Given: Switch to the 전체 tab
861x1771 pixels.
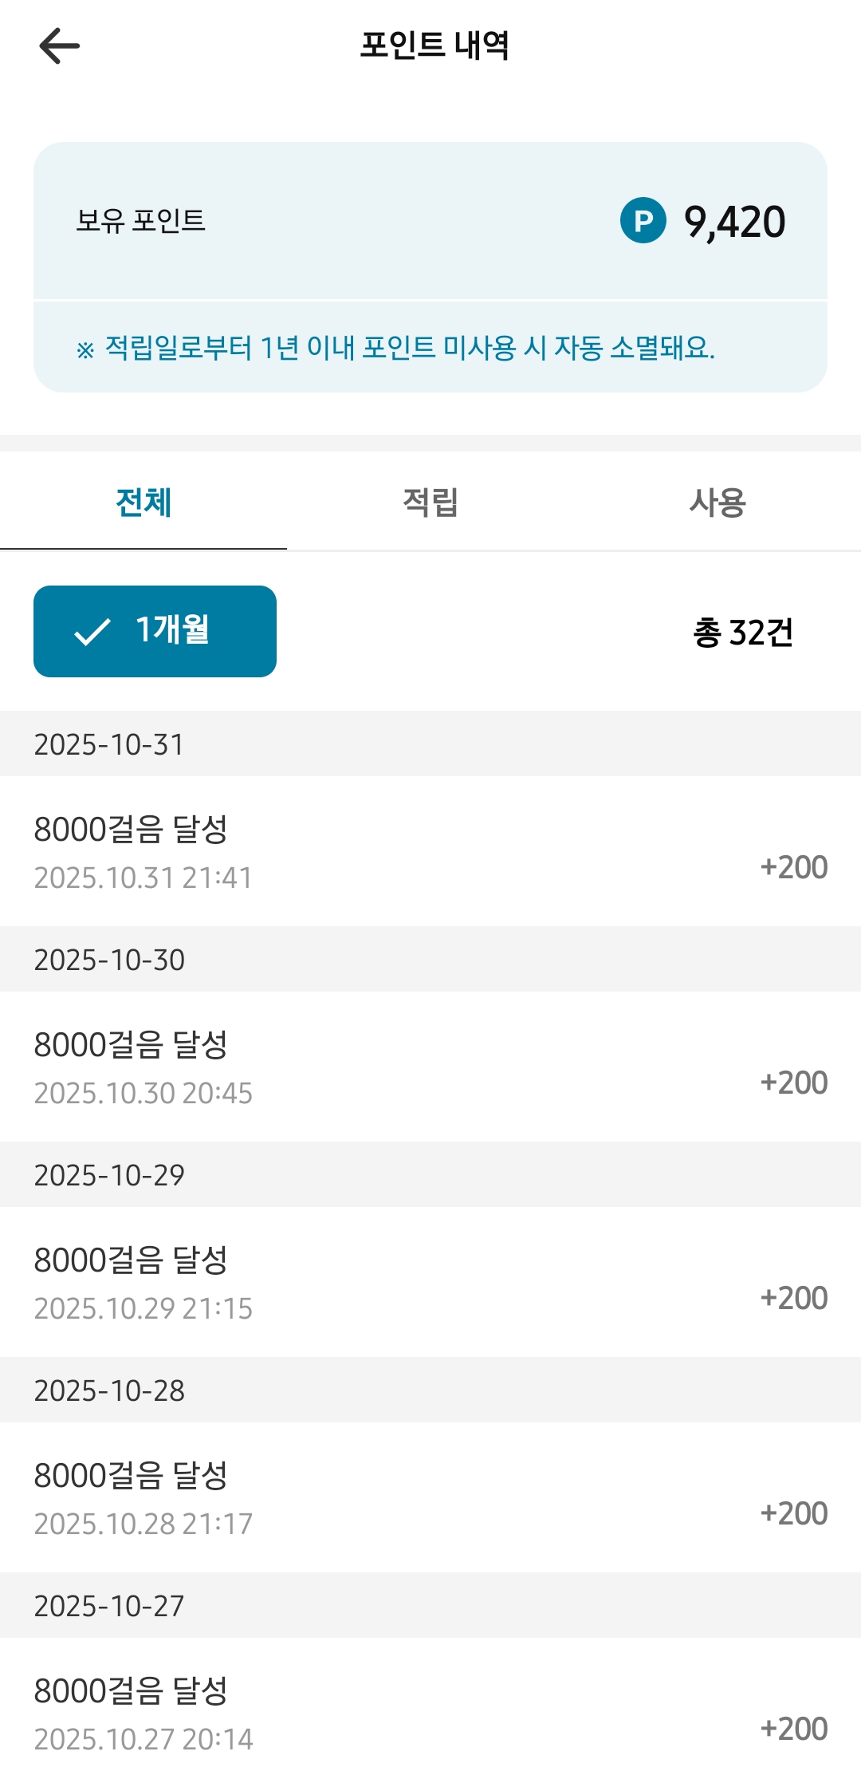Looking at the screenshot, I should [143, 503].
